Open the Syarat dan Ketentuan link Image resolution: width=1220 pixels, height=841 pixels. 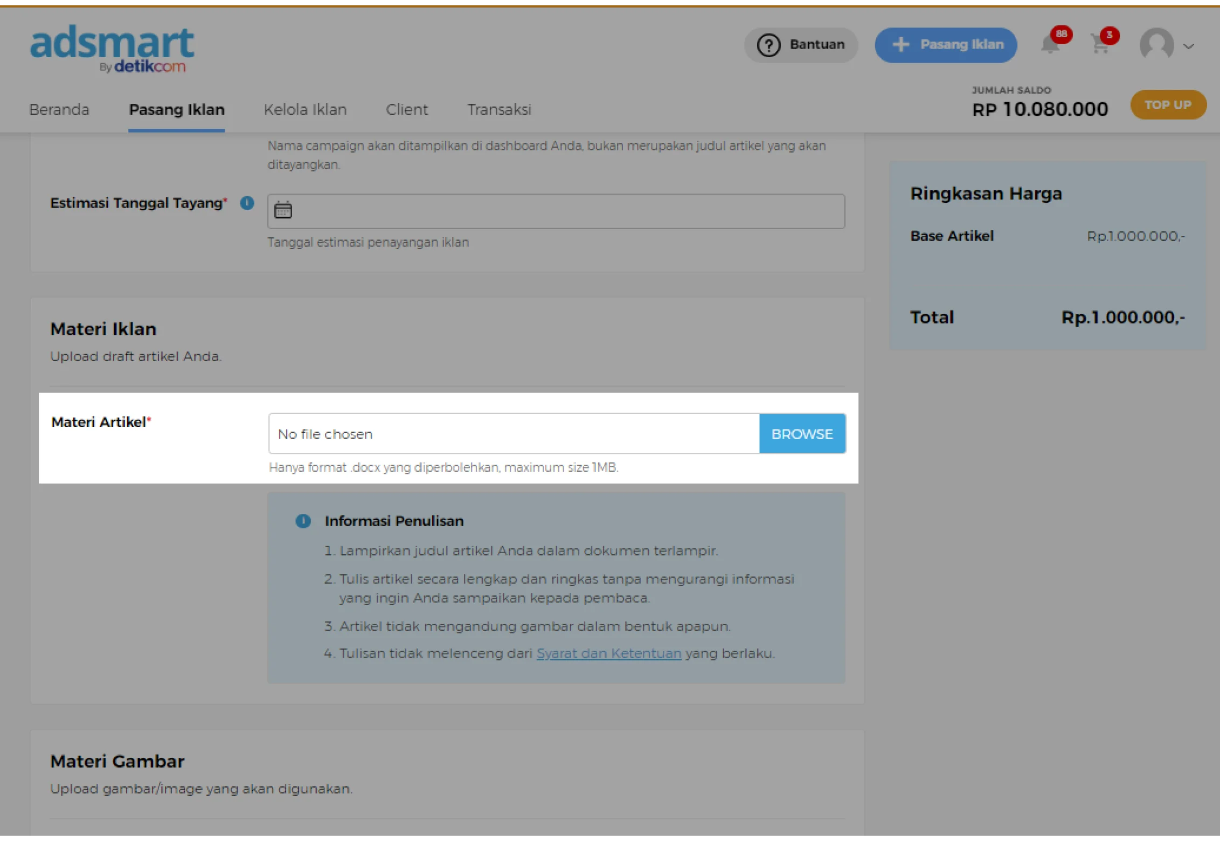pos(609,653)
